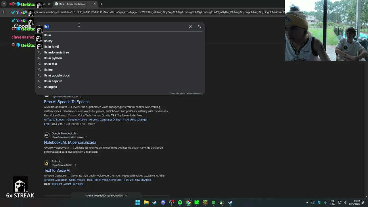Click the Artlist.io favicon
Viewport: 368px width, 207px height.
[x=47, y=163]
